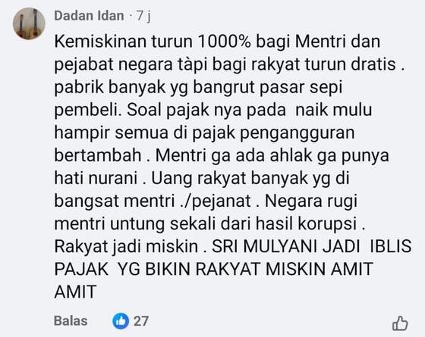This screenshot has height=337, width=425.
Task: Click the word pengangguran in the comment
Action: pyautogui.click(x=297, y=133)
